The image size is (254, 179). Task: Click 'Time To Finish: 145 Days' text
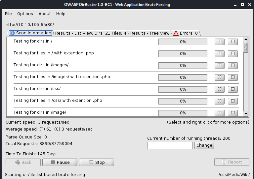coord(31,154)
